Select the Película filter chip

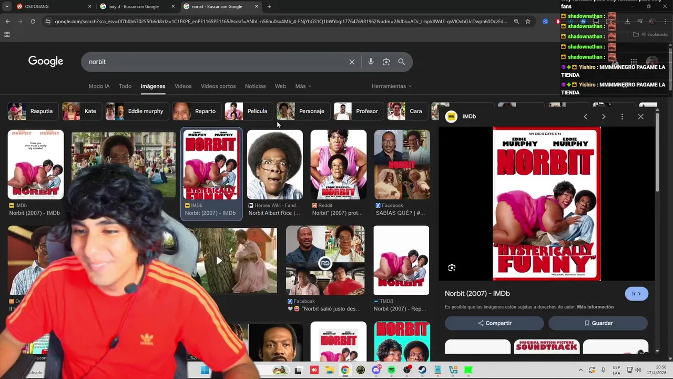click(248, 111)
